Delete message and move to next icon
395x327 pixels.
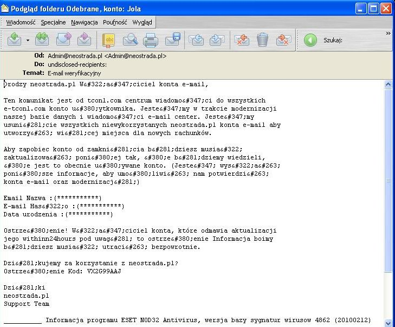pos(284,40)
